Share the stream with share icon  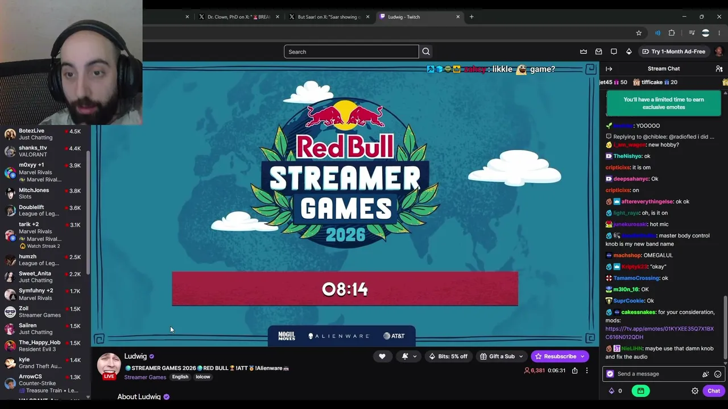pos(574,370)
